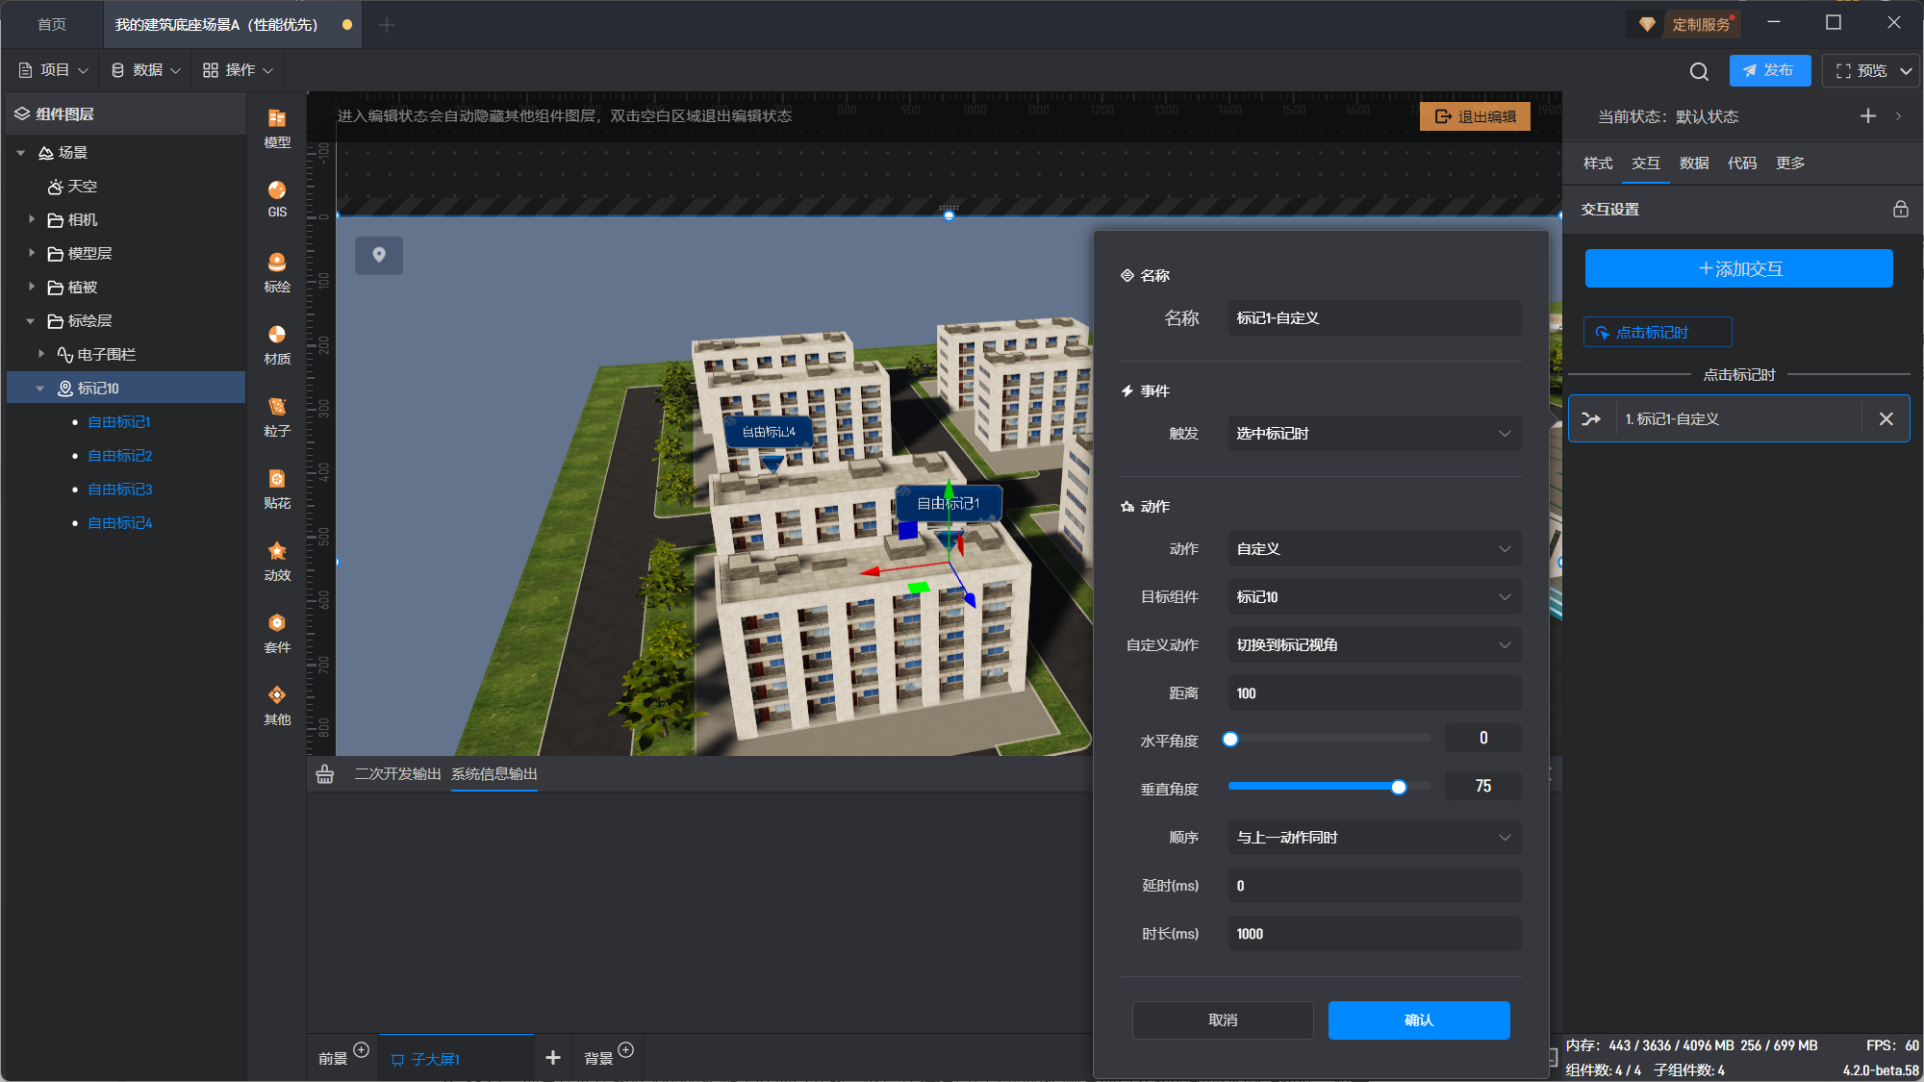The height and width of the screenshot is (1082, 1924).
Task: Click the map pin icon in viewport
Action: (379, 255)
